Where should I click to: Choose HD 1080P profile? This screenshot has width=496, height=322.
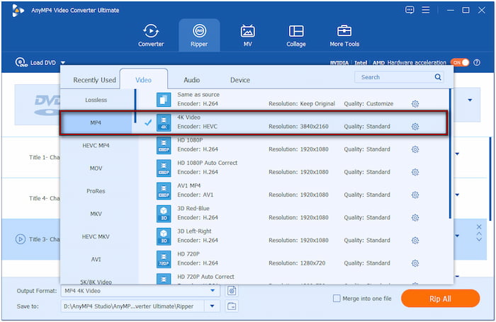[293, 145]
